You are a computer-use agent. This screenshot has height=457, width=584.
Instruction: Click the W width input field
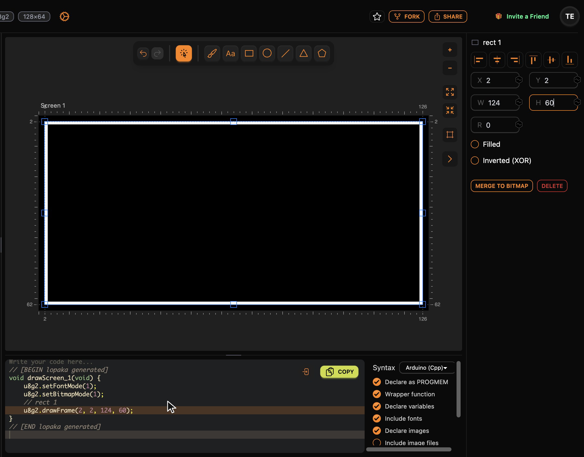pos(495,103)
